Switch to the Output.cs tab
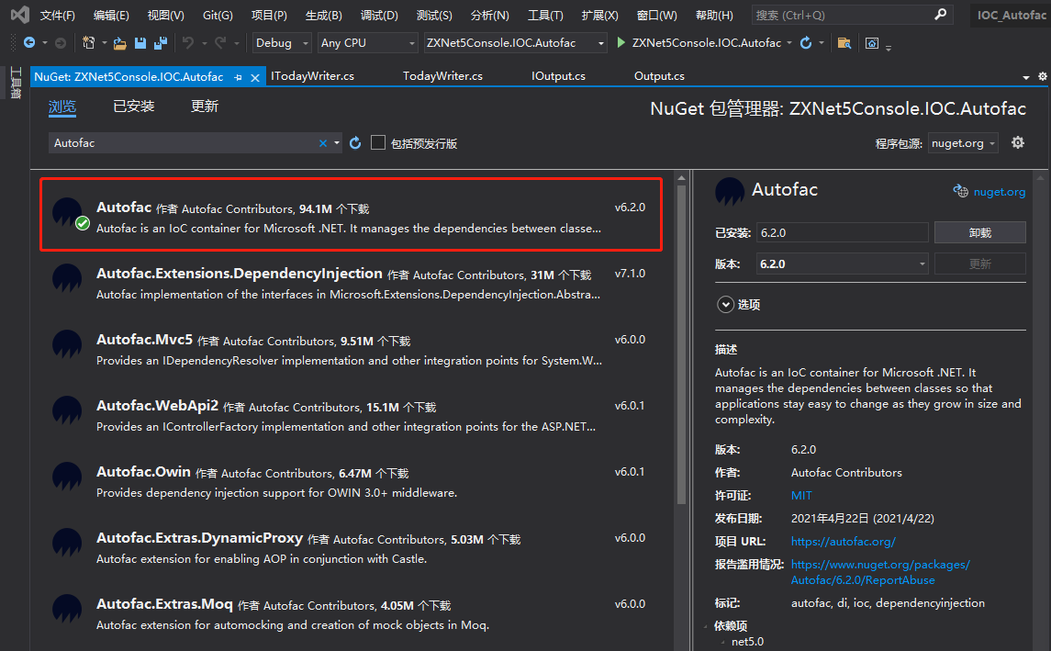1051x651 pixels. tap(660, 76)
